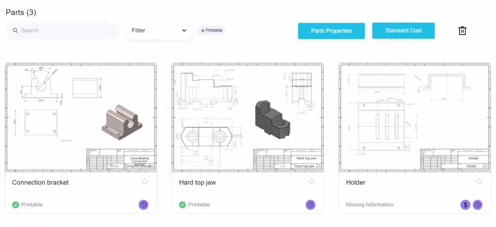Click the Parts Properties button
The image size is (496, 227).
[331, 31]
